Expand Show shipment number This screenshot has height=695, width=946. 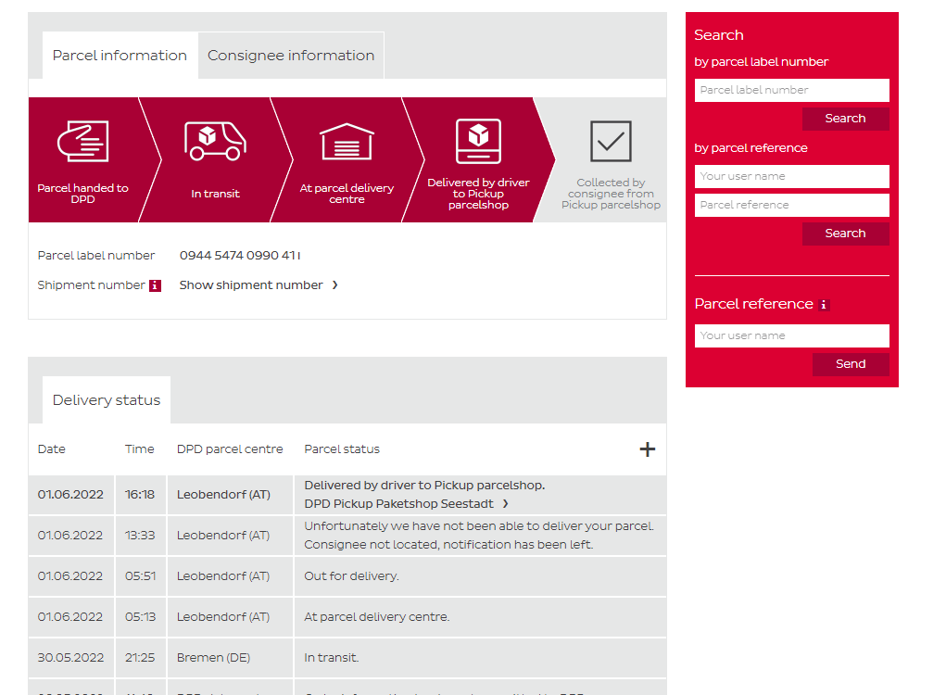pyautogui.click(x=259, y=285)
